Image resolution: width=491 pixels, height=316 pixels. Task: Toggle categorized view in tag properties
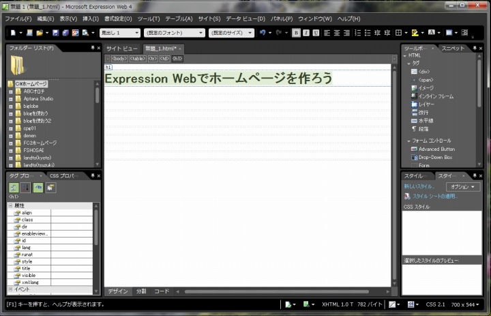pyautogui.click(x=14, y=188)
